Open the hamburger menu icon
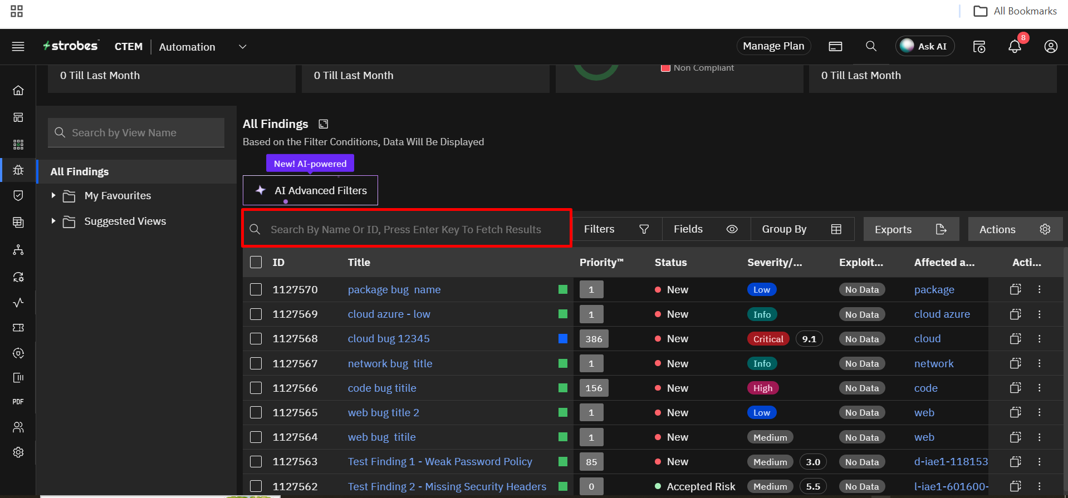 click(x=18, y=47)
